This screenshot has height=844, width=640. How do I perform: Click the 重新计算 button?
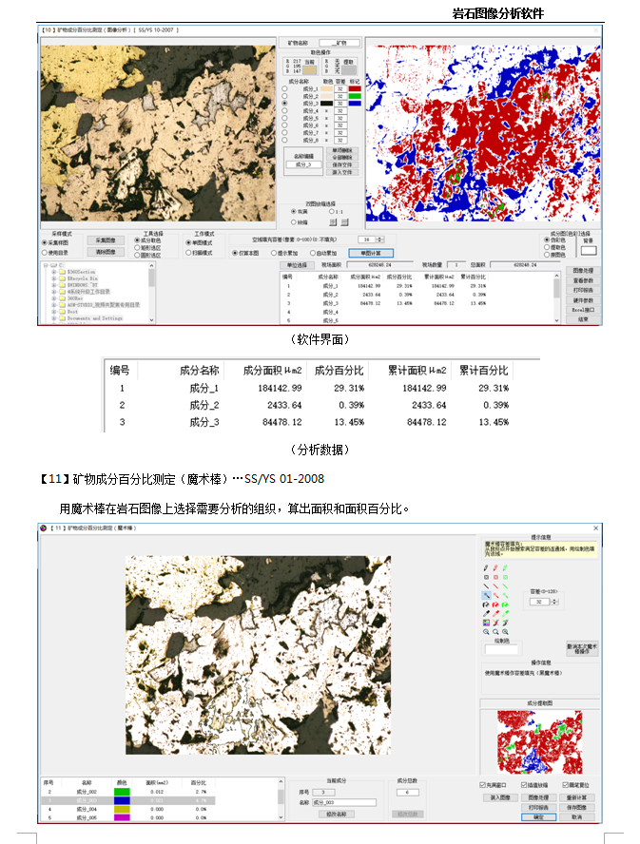pyautogui.click(x=577, y=797)
